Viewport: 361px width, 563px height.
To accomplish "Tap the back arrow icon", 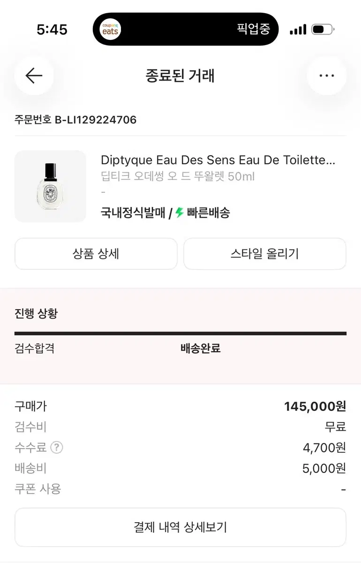I will pyautogui.click(x=34, y=76).
